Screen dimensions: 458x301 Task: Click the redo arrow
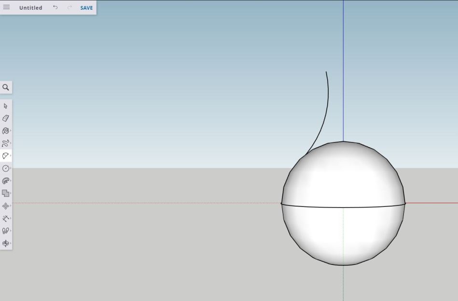click(69, 8)
